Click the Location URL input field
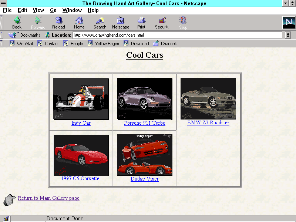This screenshot has height=222, width=296. 178,35
